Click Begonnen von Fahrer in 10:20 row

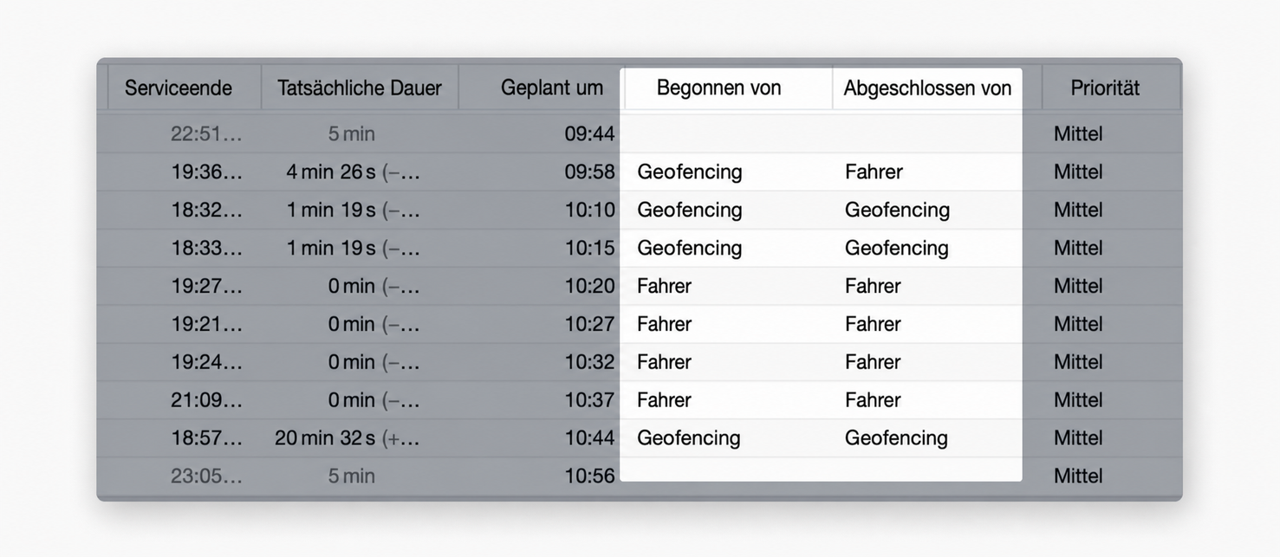coord(664,286)
